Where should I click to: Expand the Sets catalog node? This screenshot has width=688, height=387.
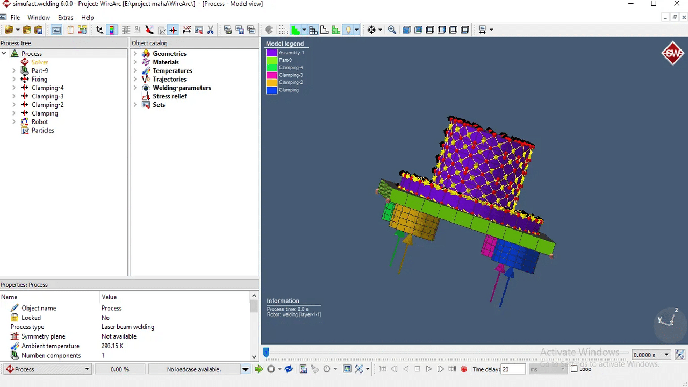coord(135,105)
